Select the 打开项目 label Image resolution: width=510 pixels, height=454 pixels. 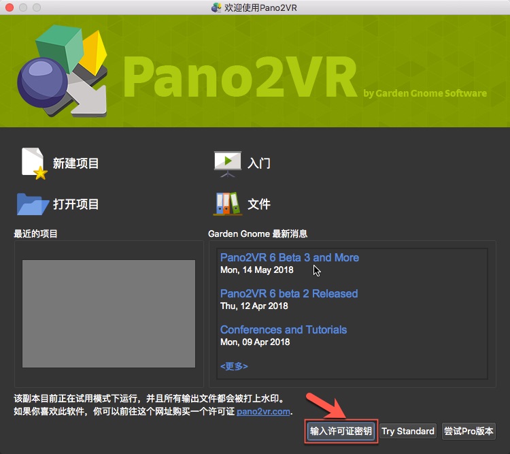point(76,204)
